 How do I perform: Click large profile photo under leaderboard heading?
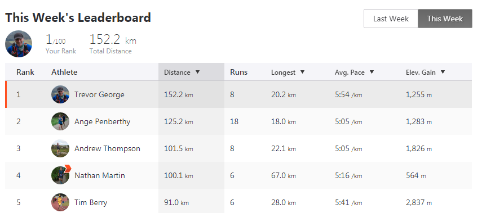19,44
